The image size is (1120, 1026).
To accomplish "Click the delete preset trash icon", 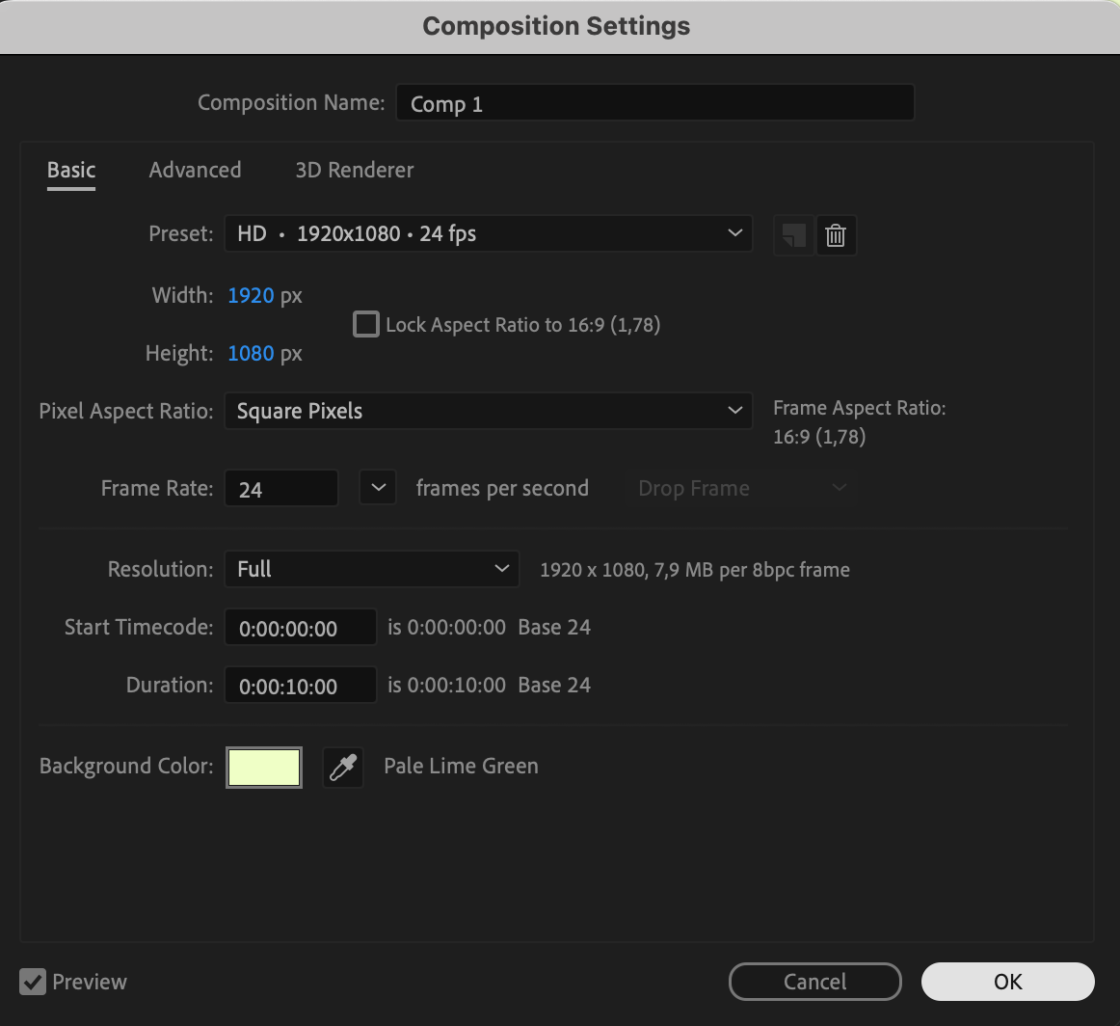I will pyautogui.click(x=836, y=235).
